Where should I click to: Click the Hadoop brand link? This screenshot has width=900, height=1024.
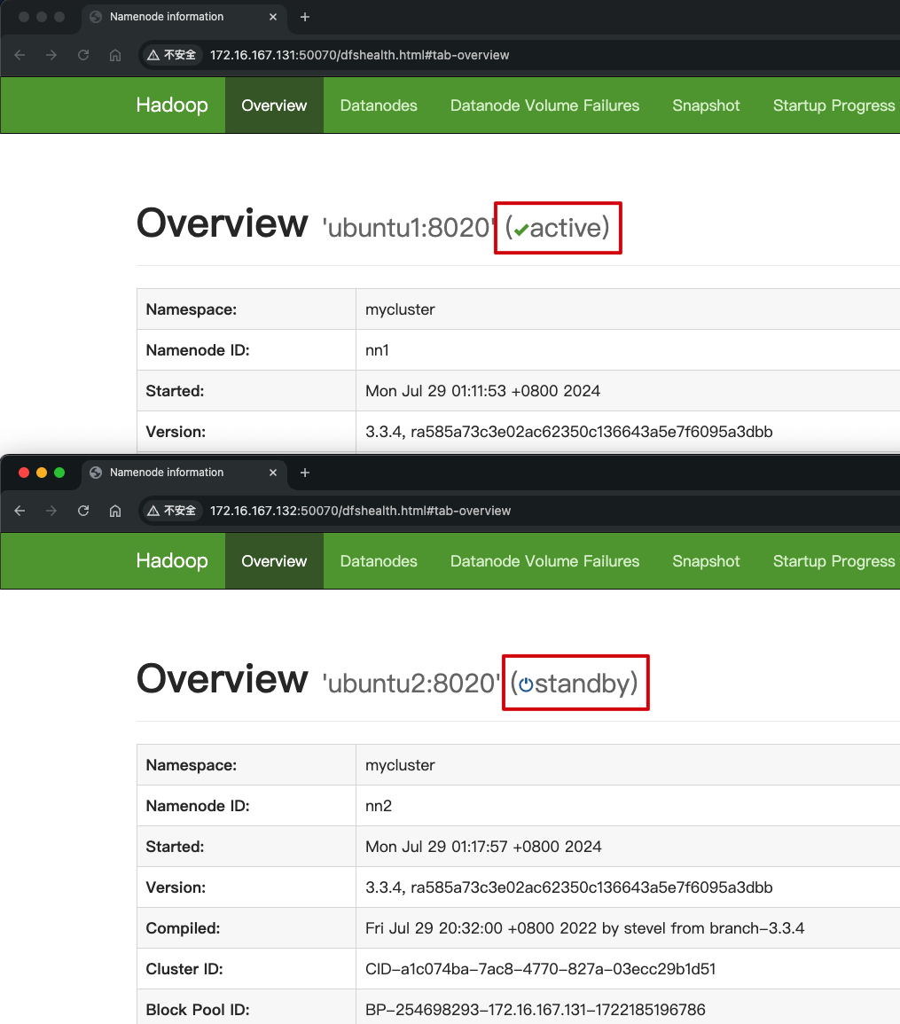pyautogui.click(x=172, y=105)
